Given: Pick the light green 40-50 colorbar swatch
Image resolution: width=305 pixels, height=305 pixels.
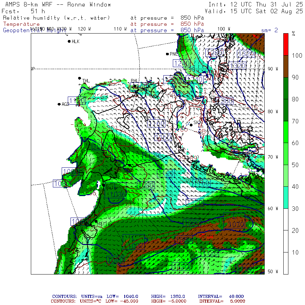Looking at the screenshot, I should point(286,176).
